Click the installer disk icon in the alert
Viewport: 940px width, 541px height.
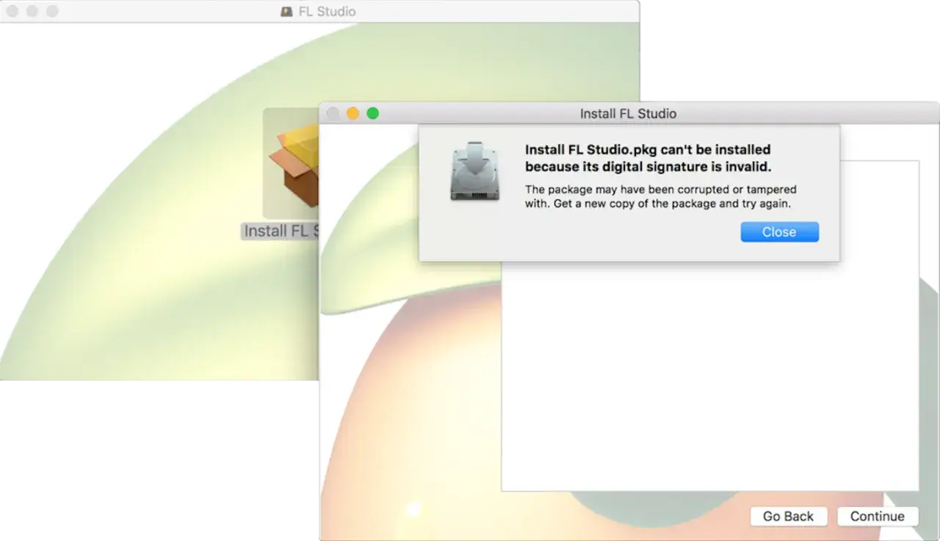474,171
